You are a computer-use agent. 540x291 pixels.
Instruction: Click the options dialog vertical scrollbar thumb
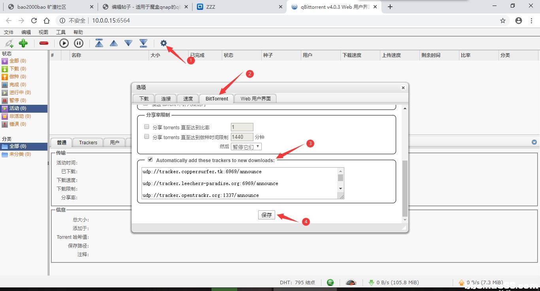pos(404,188)
